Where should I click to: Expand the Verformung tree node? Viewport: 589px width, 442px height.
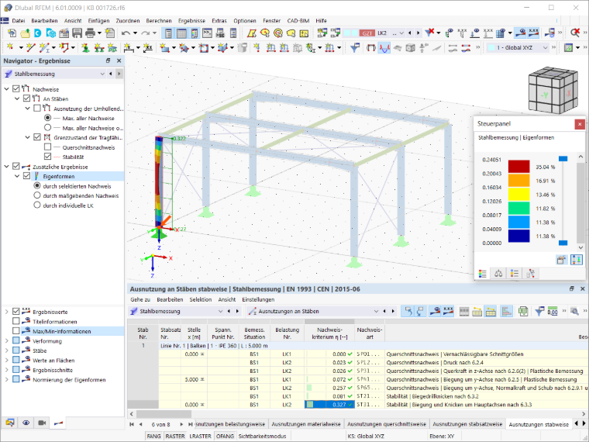click(x=6, y=341)
